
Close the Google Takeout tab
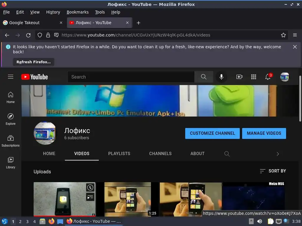(x=61, y=23)
